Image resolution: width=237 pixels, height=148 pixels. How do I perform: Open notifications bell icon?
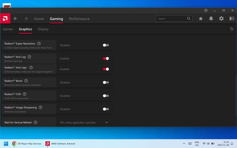coord(211,19)
